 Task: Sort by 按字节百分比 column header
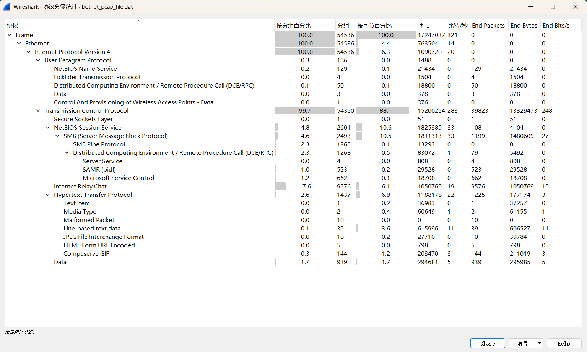pos(386,26)
